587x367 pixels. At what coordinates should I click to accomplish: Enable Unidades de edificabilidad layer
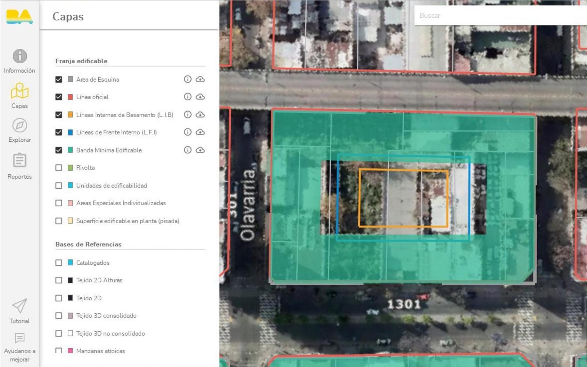click(59, 186)
